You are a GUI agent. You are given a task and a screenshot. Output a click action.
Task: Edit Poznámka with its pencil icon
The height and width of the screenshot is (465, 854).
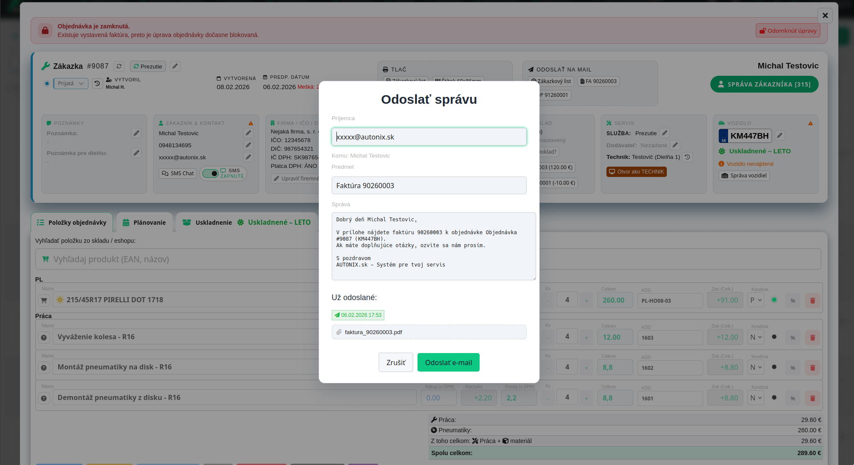point(136,133)
